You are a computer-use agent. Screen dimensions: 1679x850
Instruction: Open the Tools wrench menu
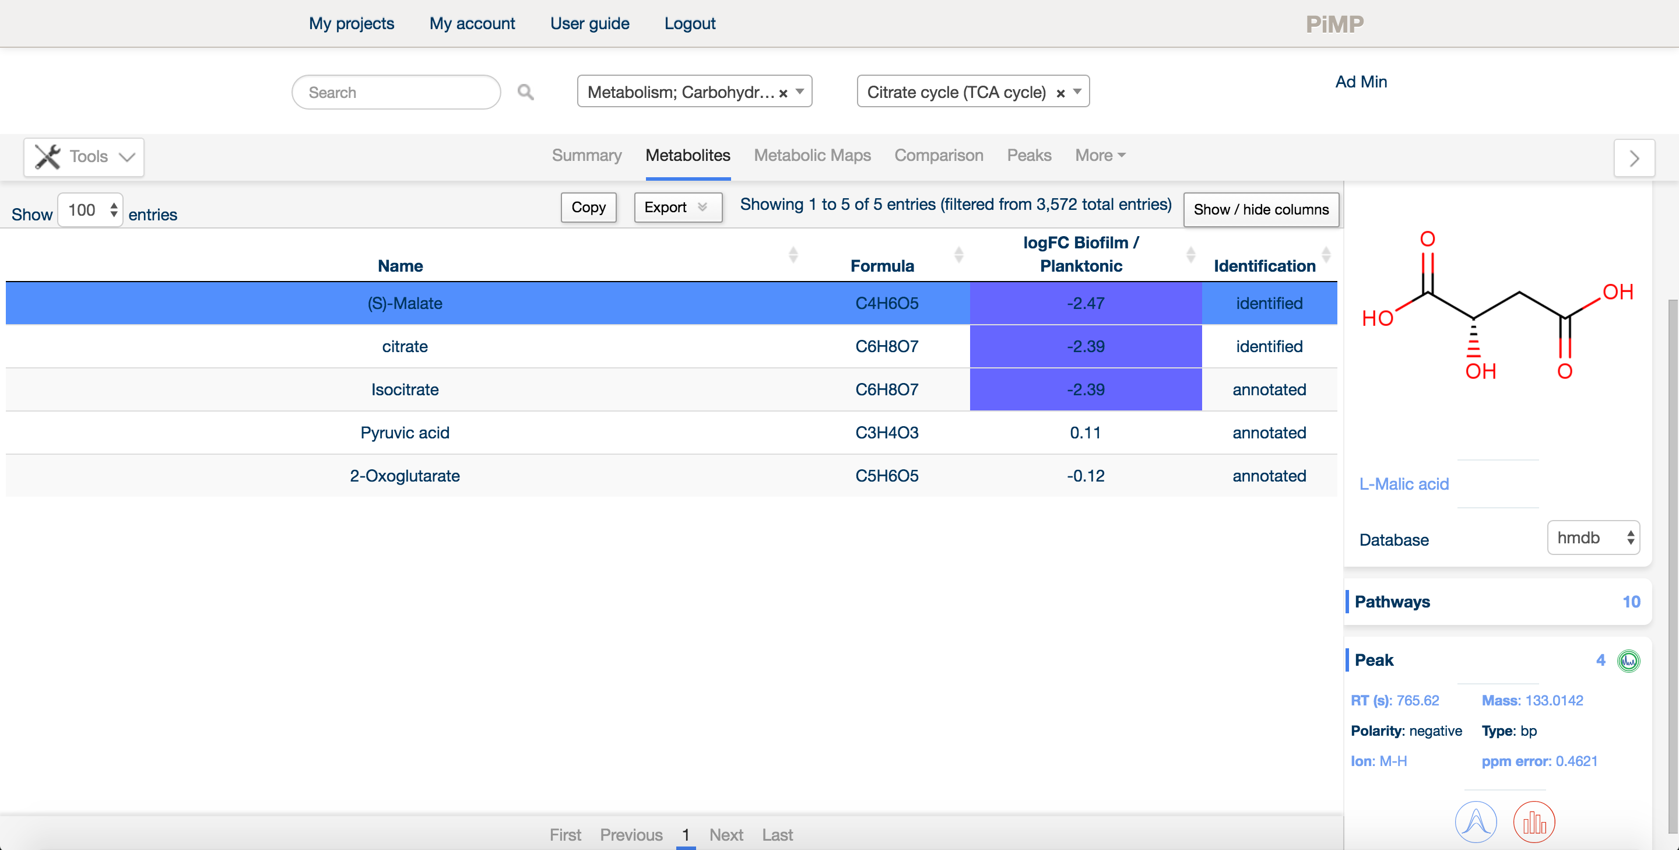point(84,157)
